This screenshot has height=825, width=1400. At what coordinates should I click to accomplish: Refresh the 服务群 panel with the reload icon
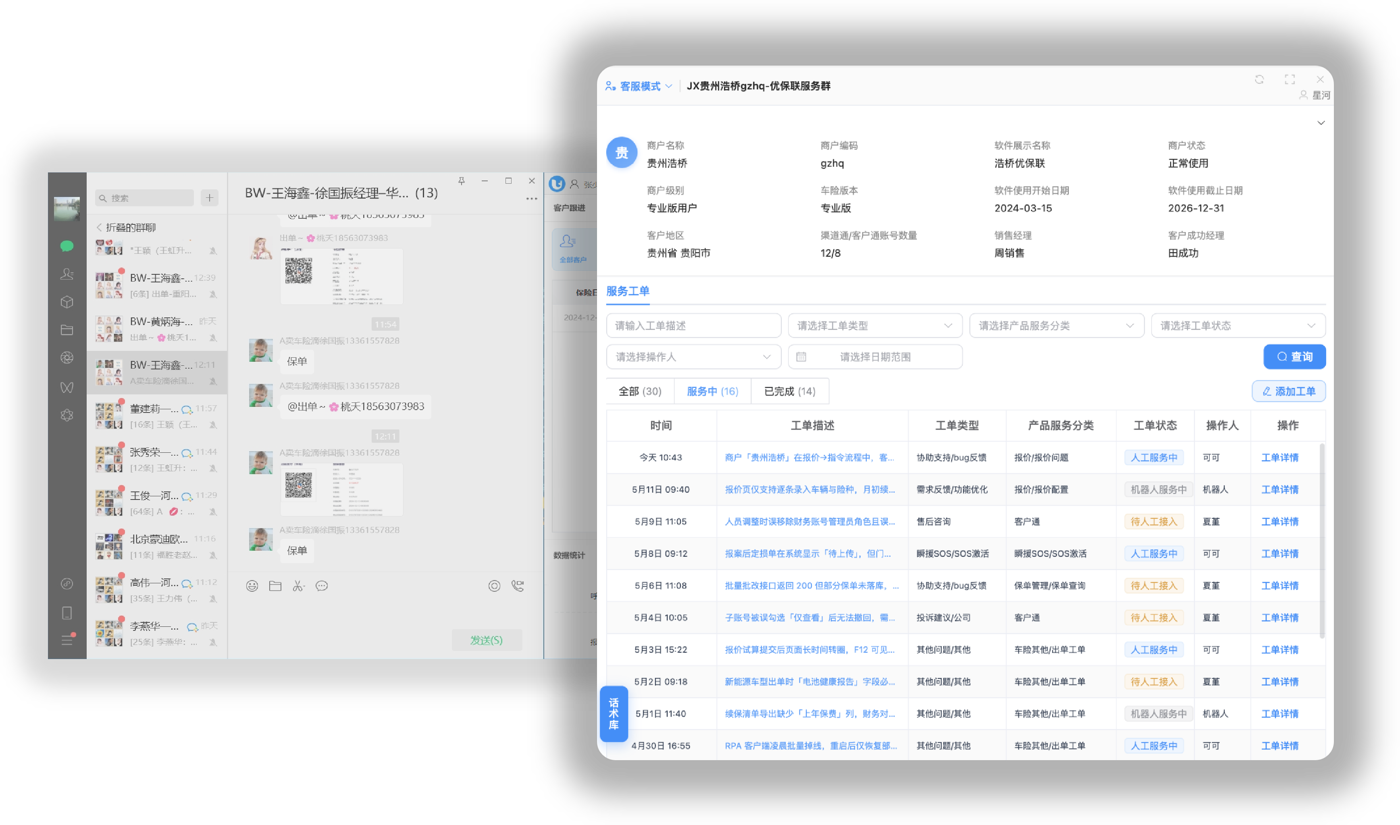coord(1259,79)
